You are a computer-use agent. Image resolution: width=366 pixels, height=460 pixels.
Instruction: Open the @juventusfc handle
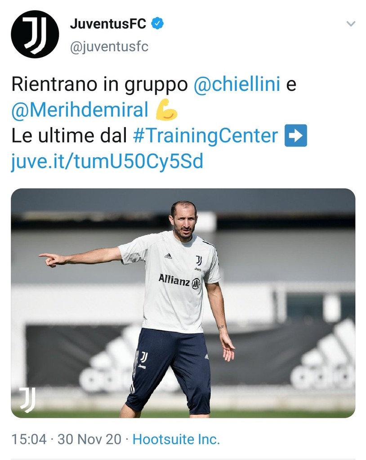click(x=109, y=47)
